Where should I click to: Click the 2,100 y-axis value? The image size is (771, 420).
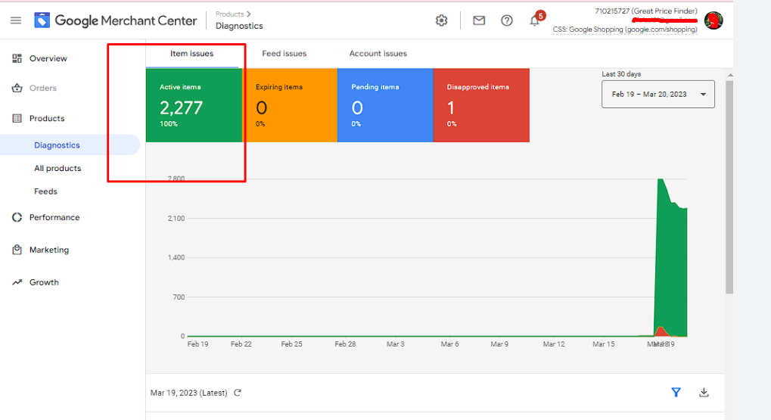click(x=176, y=218)
